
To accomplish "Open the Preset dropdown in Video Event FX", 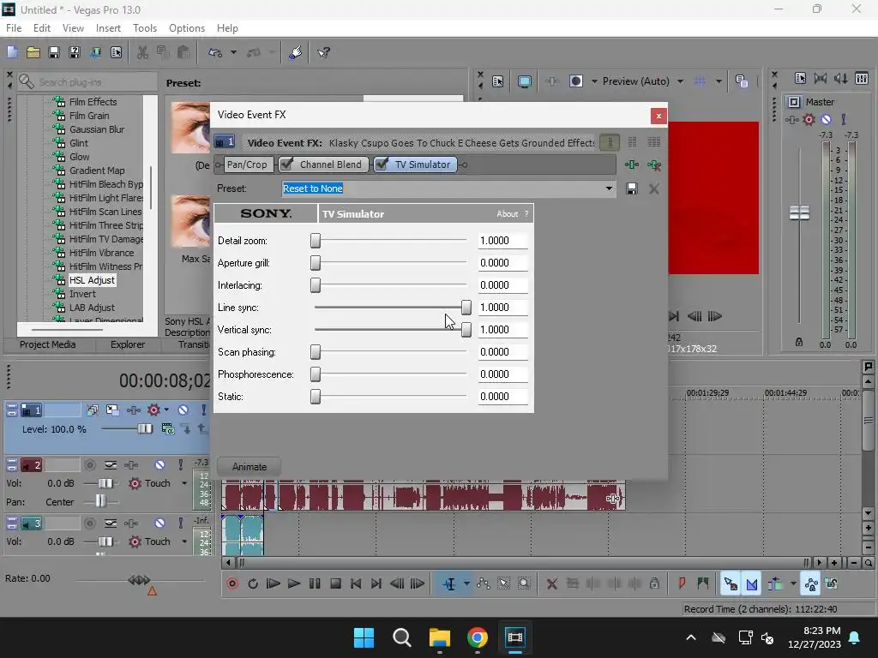I will click(609, 188).
